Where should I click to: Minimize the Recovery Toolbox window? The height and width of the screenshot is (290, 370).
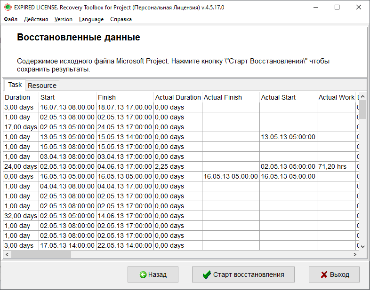click(316, 8)
